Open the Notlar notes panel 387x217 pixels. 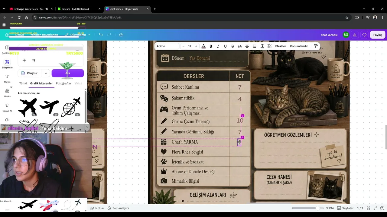(x=97, y=208)
